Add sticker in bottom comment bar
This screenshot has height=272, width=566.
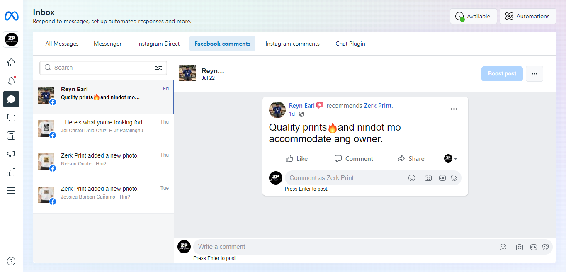click(546, 247)
